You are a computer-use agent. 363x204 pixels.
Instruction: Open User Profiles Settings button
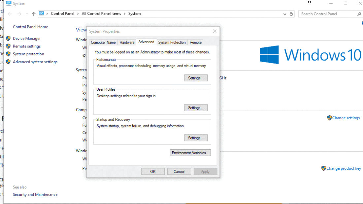point(196,108)
